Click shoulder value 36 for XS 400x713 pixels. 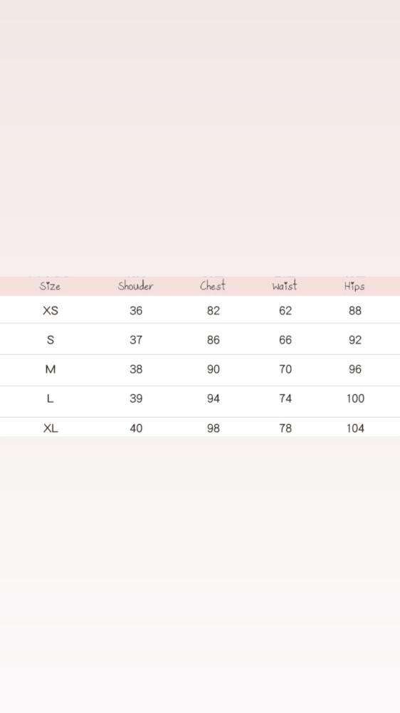click(136, 311)
